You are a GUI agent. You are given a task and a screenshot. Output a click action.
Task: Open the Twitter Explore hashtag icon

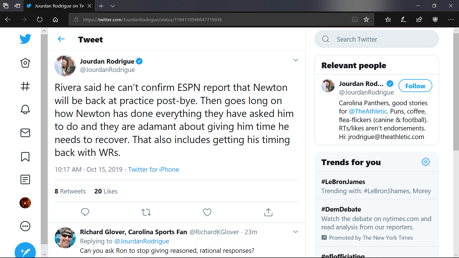click(x=25, y=86)
